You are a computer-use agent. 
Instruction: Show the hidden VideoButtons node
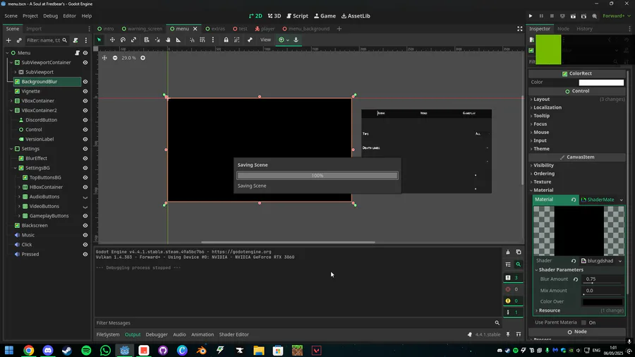pyautogui.click(x=85, y=207)
